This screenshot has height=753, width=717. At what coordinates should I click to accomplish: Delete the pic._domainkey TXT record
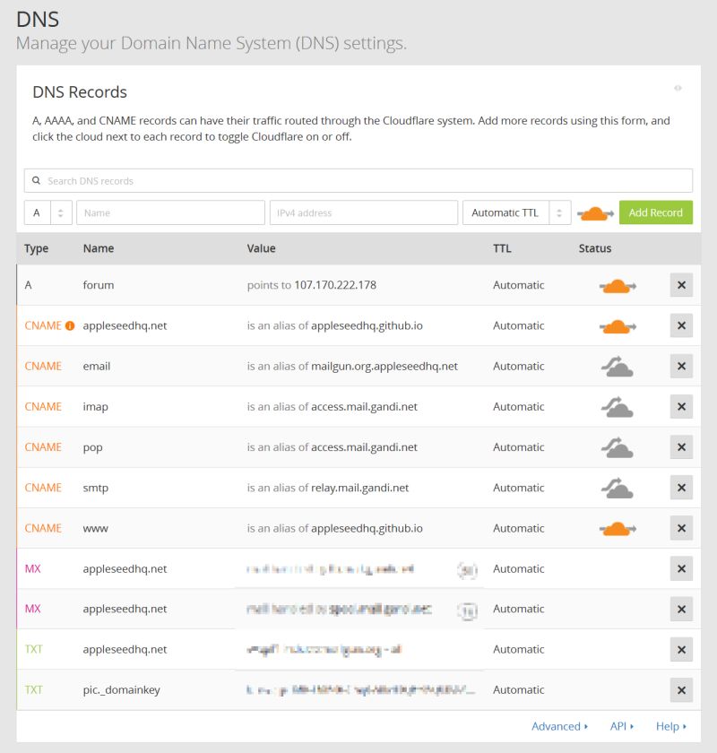pos(681,690)
